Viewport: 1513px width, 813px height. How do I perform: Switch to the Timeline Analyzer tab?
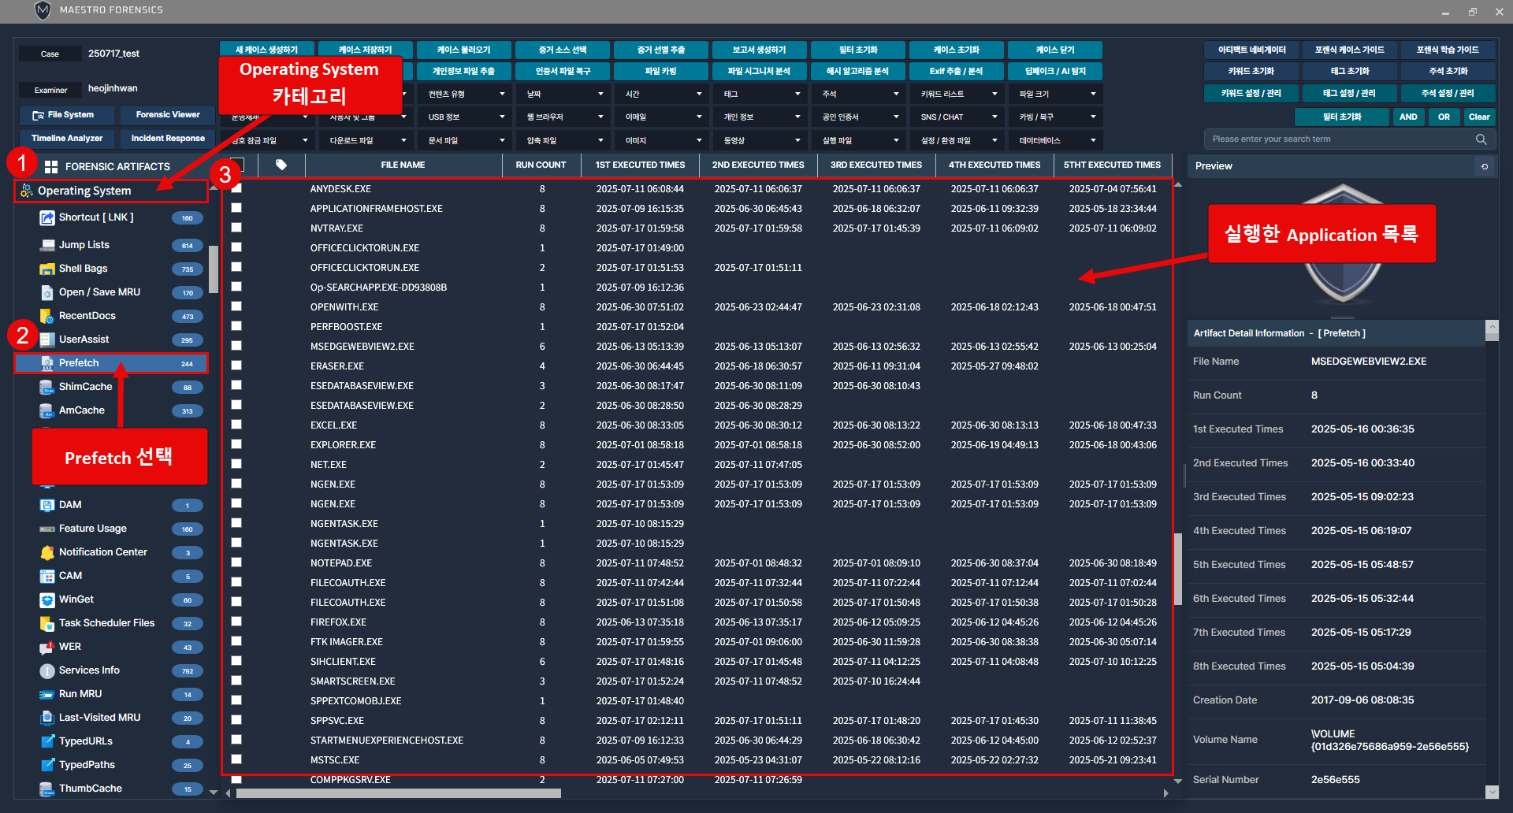(x=67, y=139)
